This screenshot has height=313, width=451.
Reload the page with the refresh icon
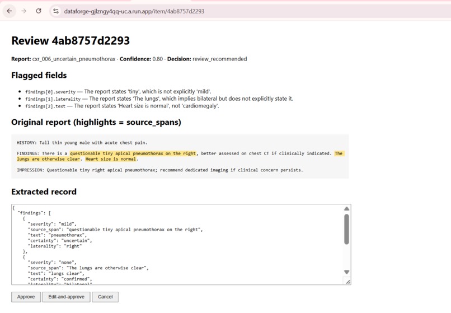[39, 11]
